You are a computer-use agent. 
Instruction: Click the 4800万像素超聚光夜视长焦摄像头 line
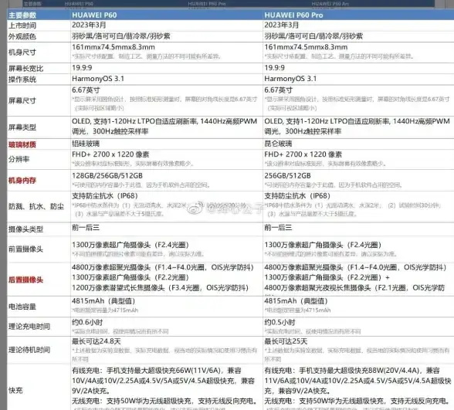click(354, 288)
